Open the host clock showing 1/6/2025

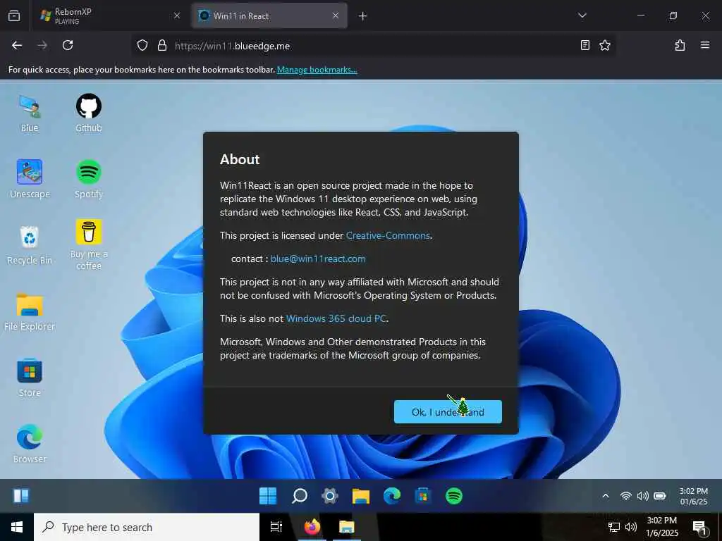(x=661, y=527)
